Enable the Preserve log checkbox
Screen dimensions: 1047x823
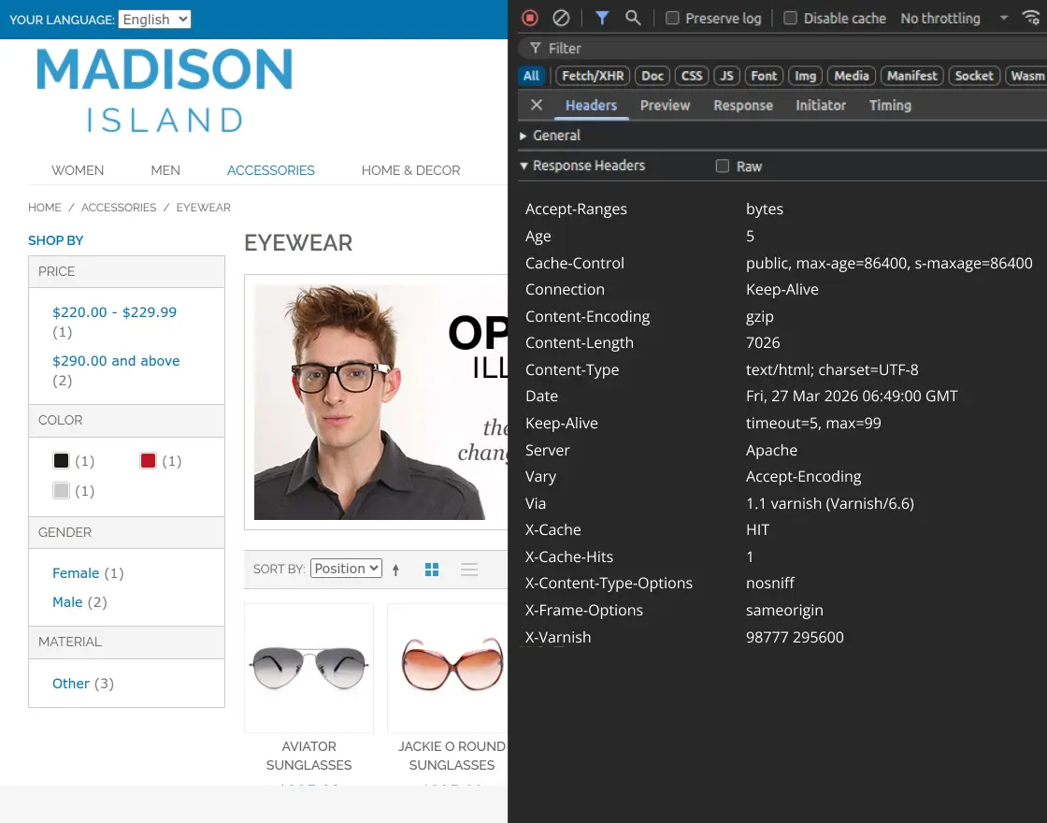pyautogui.click(x=672, y=18)
